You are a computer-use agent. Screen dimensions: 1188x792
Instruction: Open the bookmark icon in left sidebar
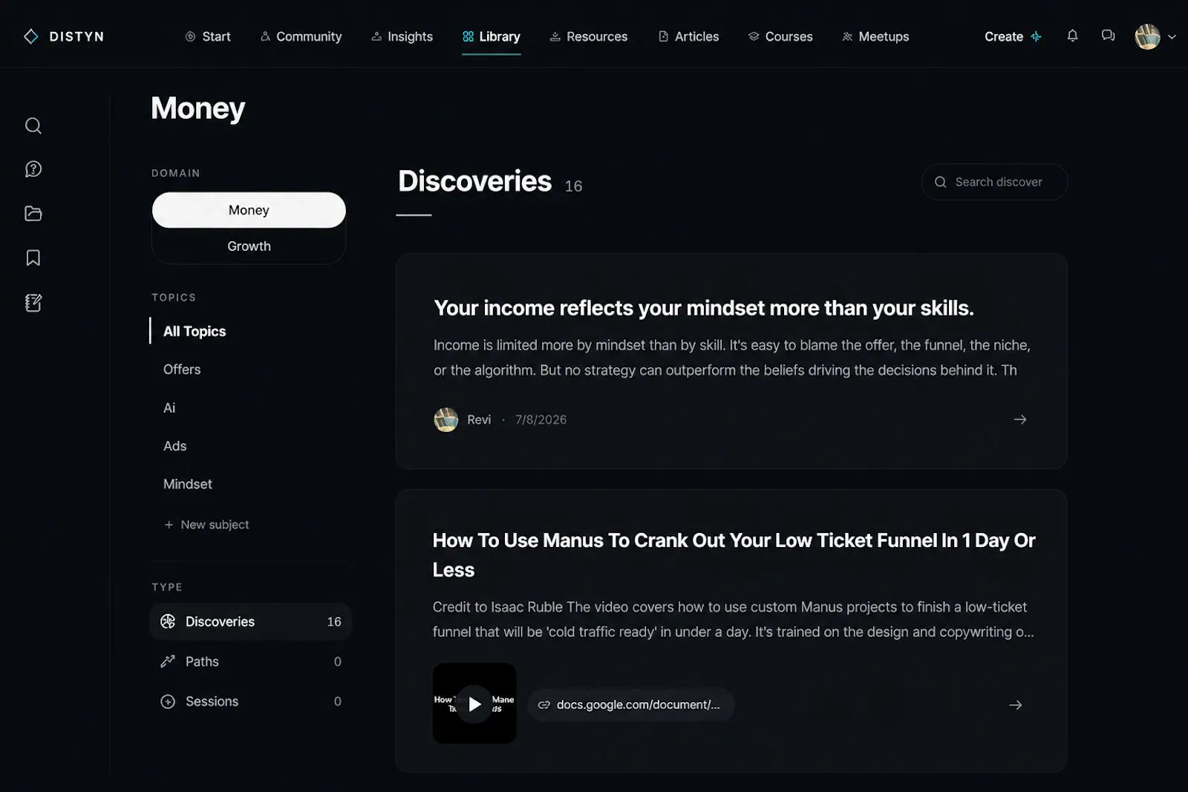click(x=33, y=258)
